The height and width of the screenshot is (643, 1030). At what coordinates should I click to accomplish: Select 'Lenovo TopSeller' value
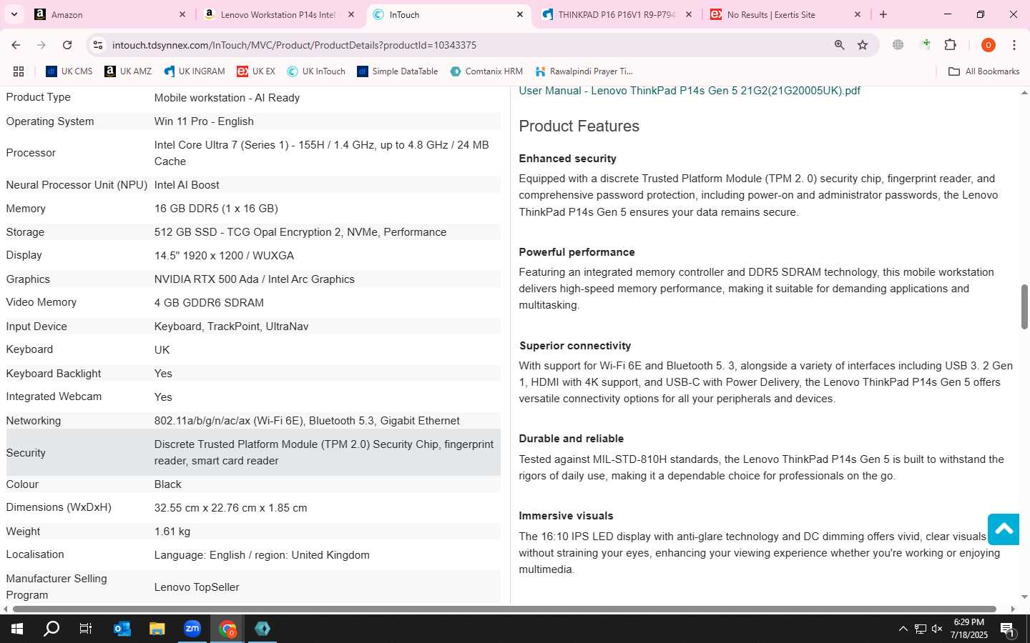pyautogui.click(x=197, y=587)
